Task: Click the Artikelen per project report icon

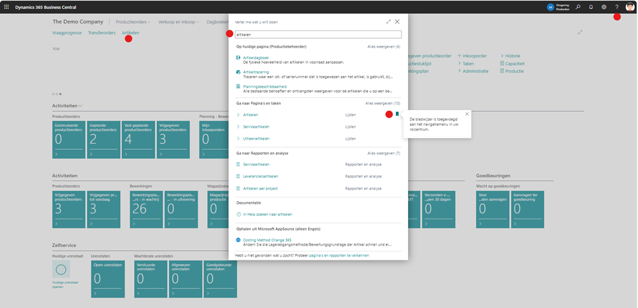Action: (x=238, y=189)
